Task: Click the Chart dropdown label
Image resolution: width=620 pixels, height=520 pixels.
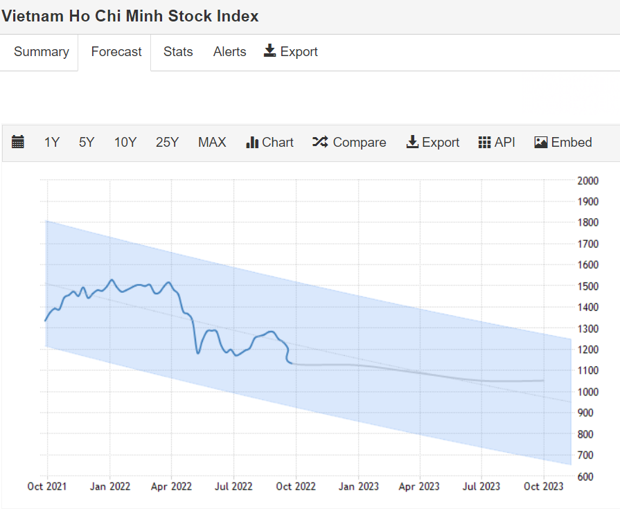Action: 278,142
